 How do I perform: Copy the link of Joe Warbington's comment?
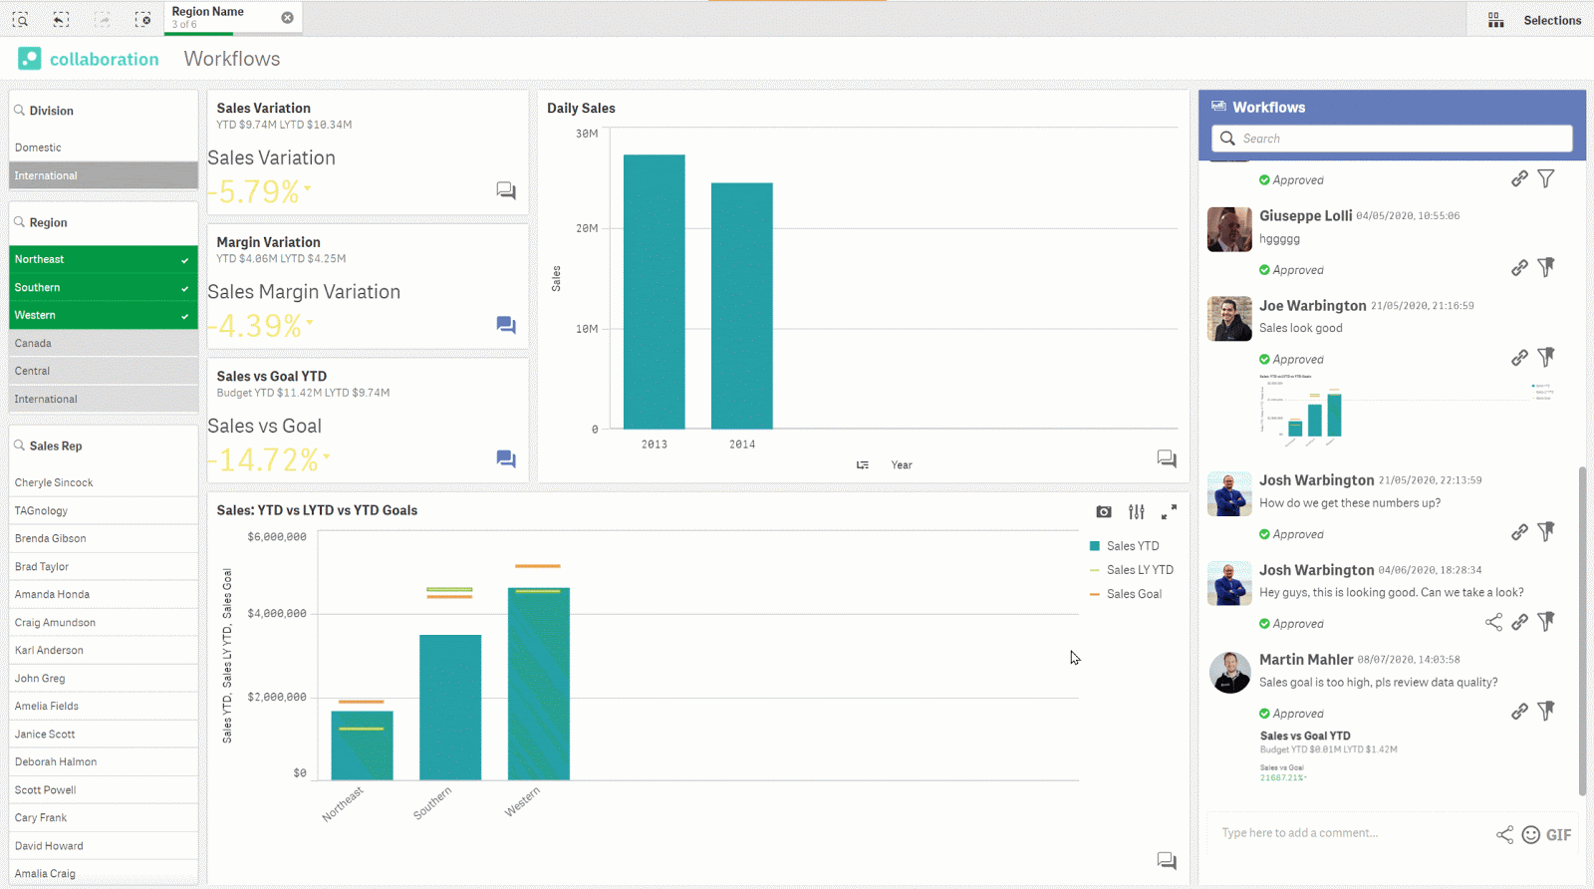1519,358
